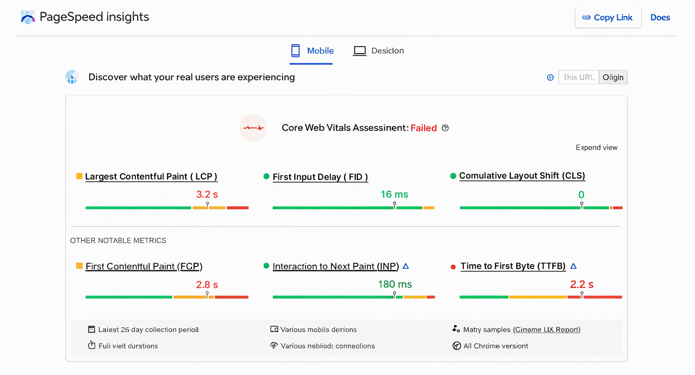Click the samples icon beside Matry samples
This screenshot has width=695, height=375.
(456, 329)
